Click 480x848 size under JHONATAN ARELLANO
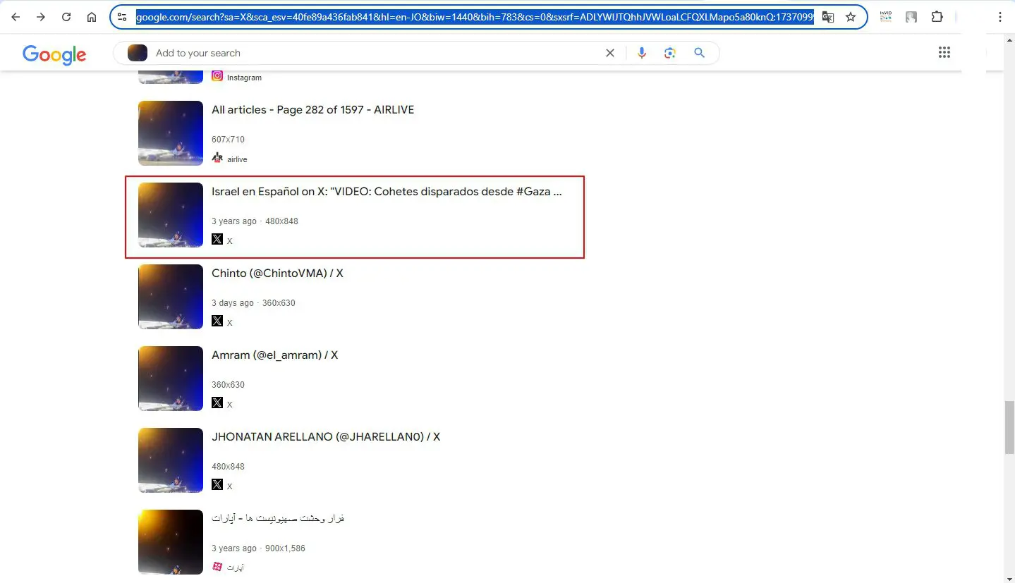This screenshot has width=1015, height=583. (228, 467)
